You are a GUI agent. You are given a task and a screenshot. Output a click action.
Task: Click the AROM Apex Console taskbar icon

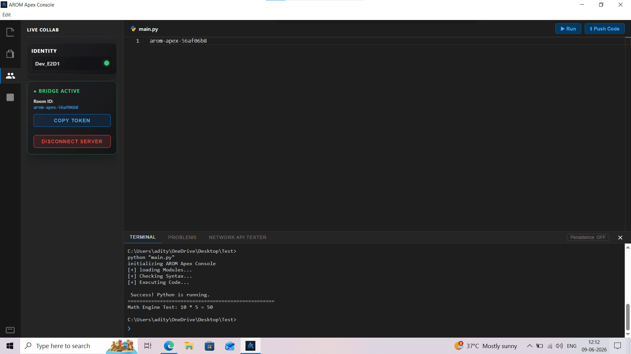tap(250, 346)
